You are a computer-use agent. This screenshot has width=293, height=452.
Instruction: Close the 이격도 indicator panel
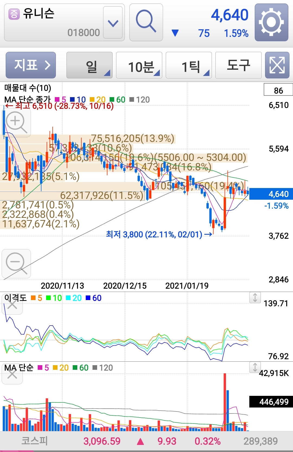(12, 304)
